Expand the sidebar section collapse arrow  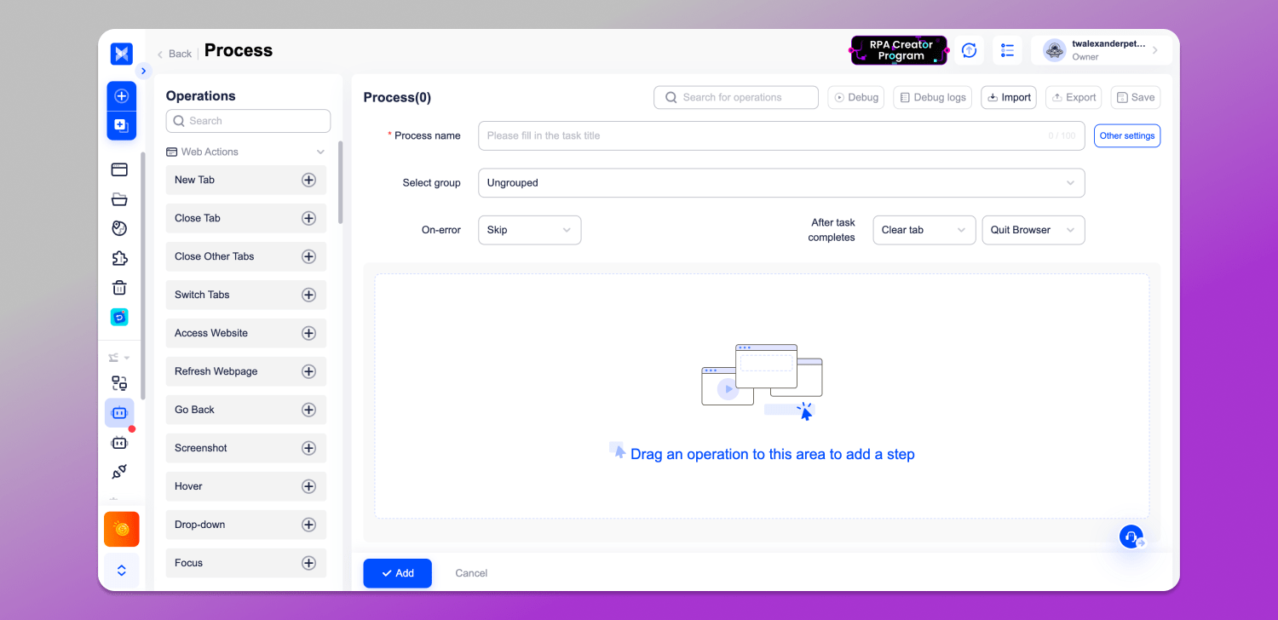coord(127,358)
